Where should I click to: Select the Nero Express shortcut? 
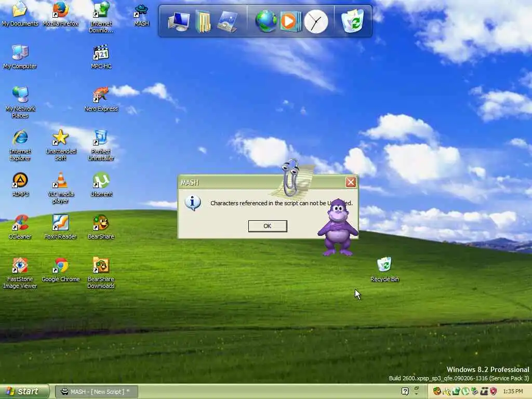pos(101,100)
